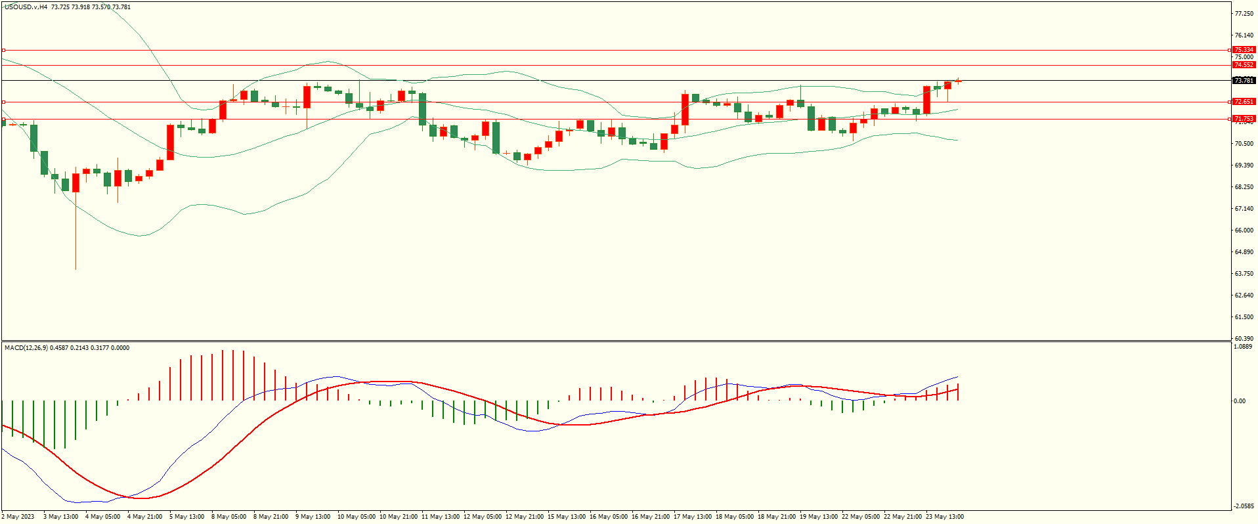Click the 64.890 price axis label
This screenshot has width=1258, height=524.
click(1244, 252)
